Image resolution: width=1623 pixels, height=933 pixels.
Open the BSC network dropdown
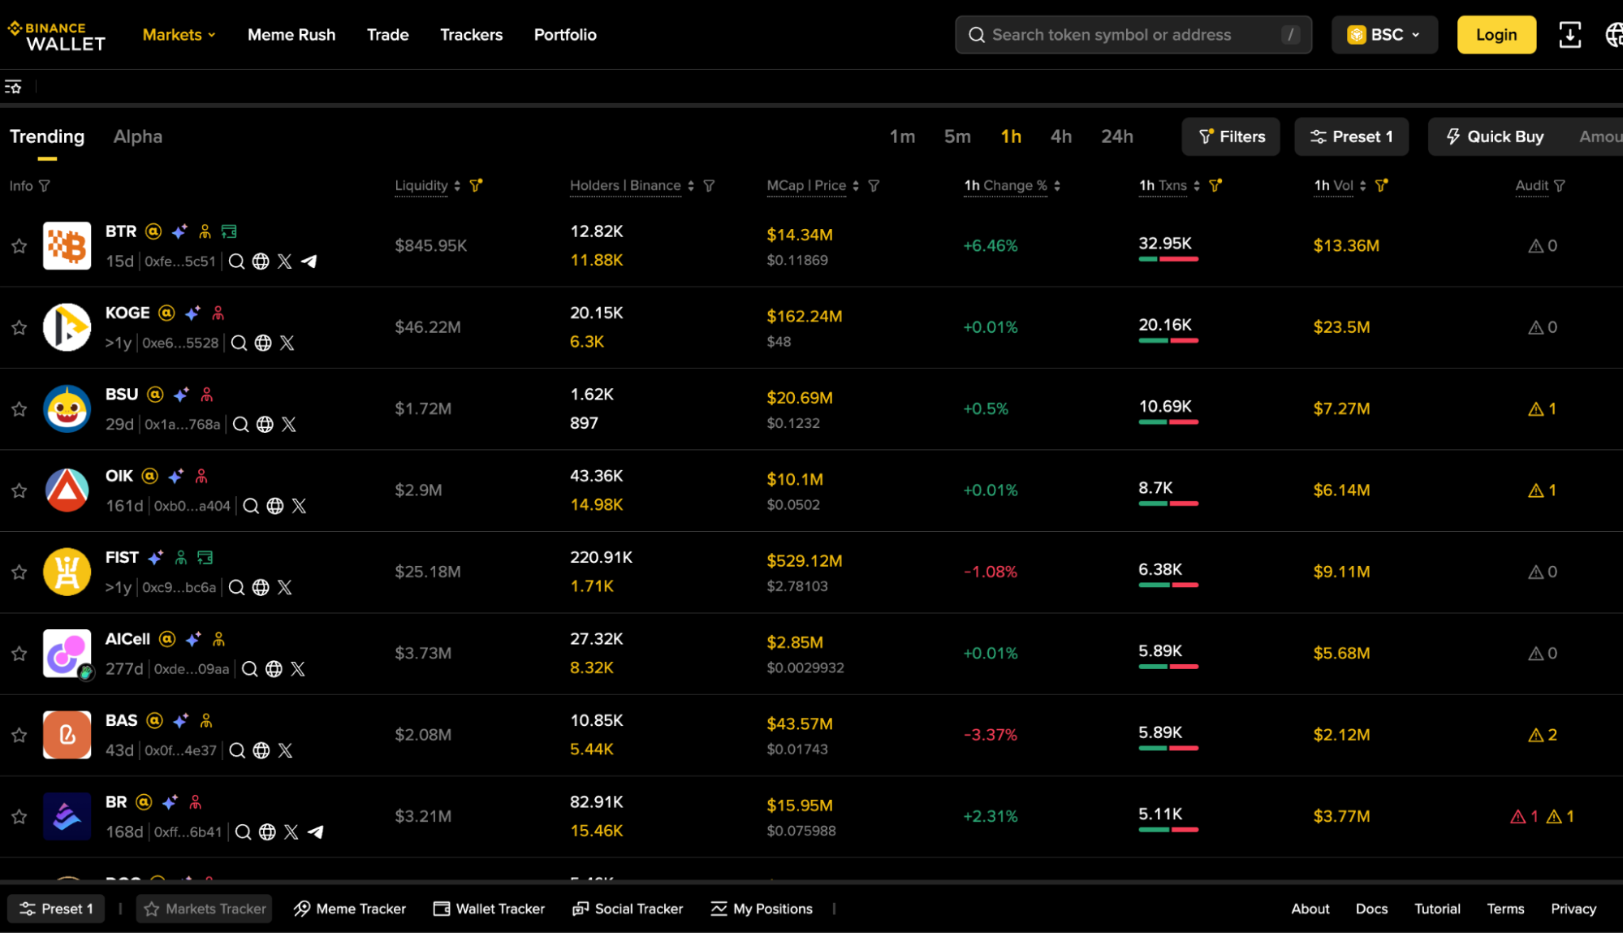pyautogui.click(x=1384, y=34)
